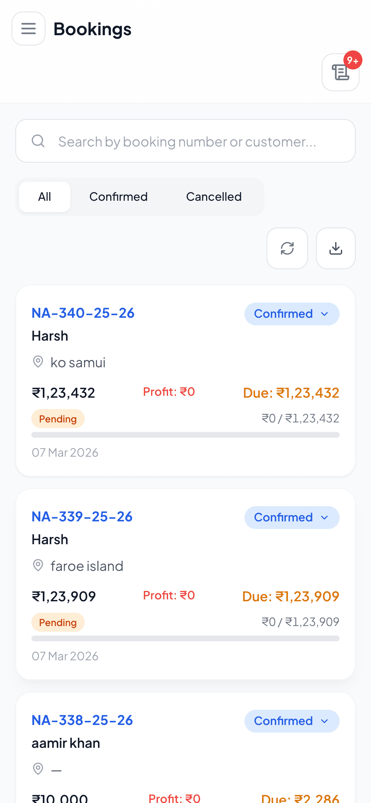
Task: Click the search magnifier icon
Action: point(38,141)
